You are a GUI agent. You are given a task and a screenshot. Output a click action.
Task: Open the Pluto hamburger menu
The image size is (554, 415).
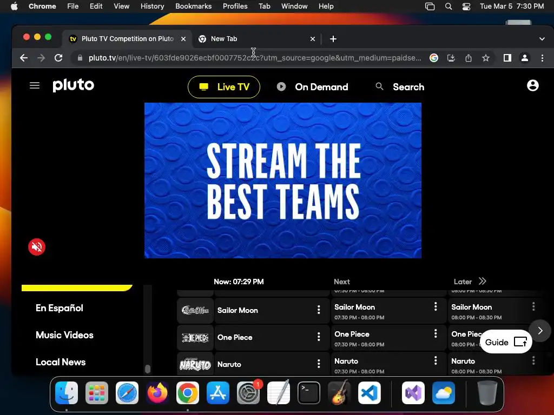tap(34, 85)
